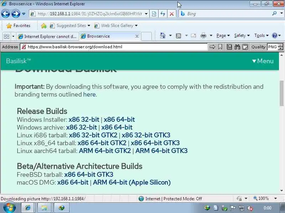The height and width of the screenshot is (213, 285).
Task: Expand the Home button dropdown arrow
Action: [170, 35]
